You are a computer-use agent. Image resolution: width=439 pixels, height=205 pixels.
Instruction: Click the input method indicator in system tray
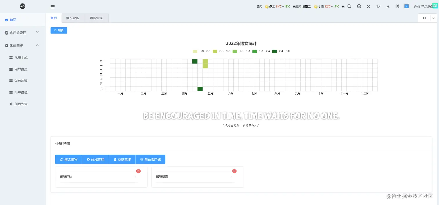[435, 6]
